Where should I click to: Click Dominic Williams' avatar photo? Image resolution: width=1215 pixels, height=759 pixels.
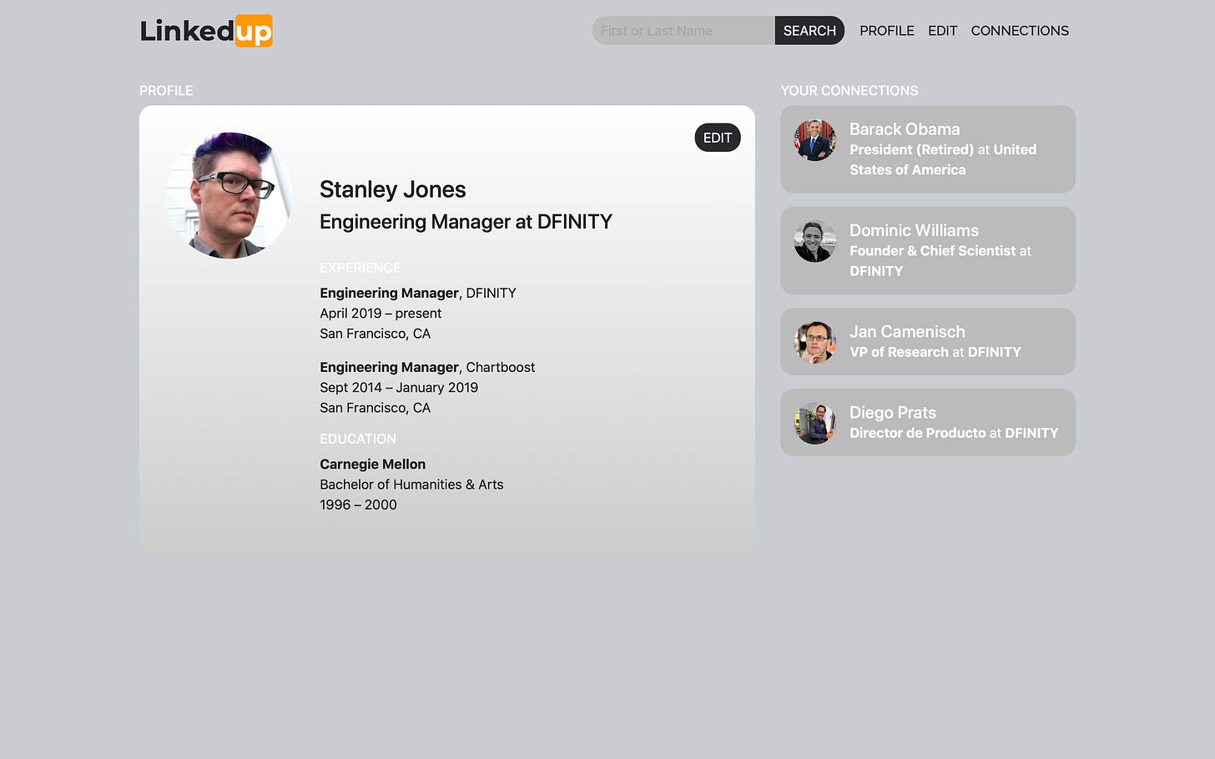tap(814, 241)
